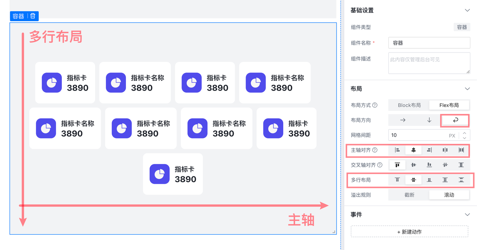Align main axis to the left start
477x250 pixels.
397,150
